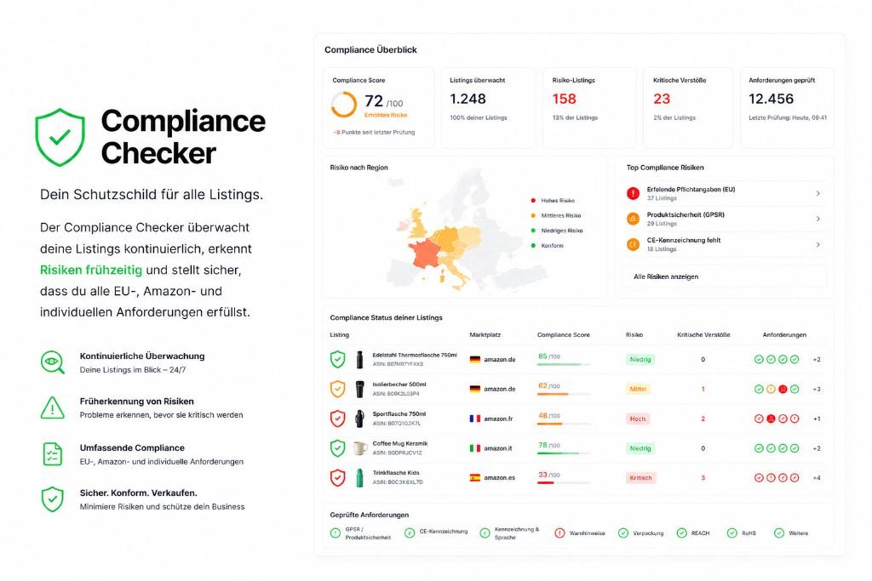Screen dimensions: 872x581
Task: Click the Konform legend dot
Action: coord(533,246)
